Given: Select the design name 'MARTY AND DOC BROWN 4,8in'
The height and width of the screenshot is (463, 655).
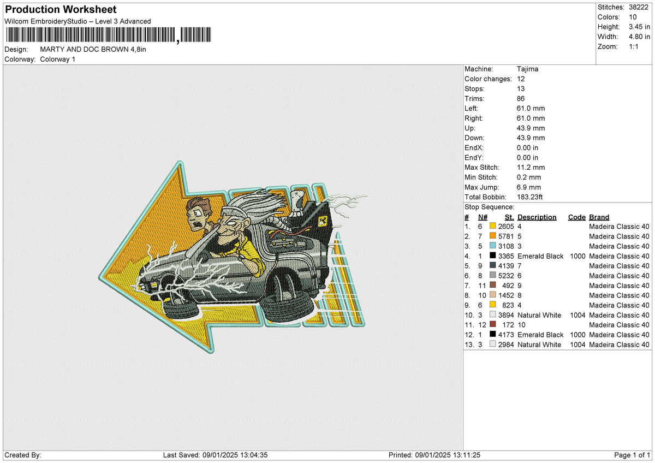Looking at the screenshot, I should [93, 49].
